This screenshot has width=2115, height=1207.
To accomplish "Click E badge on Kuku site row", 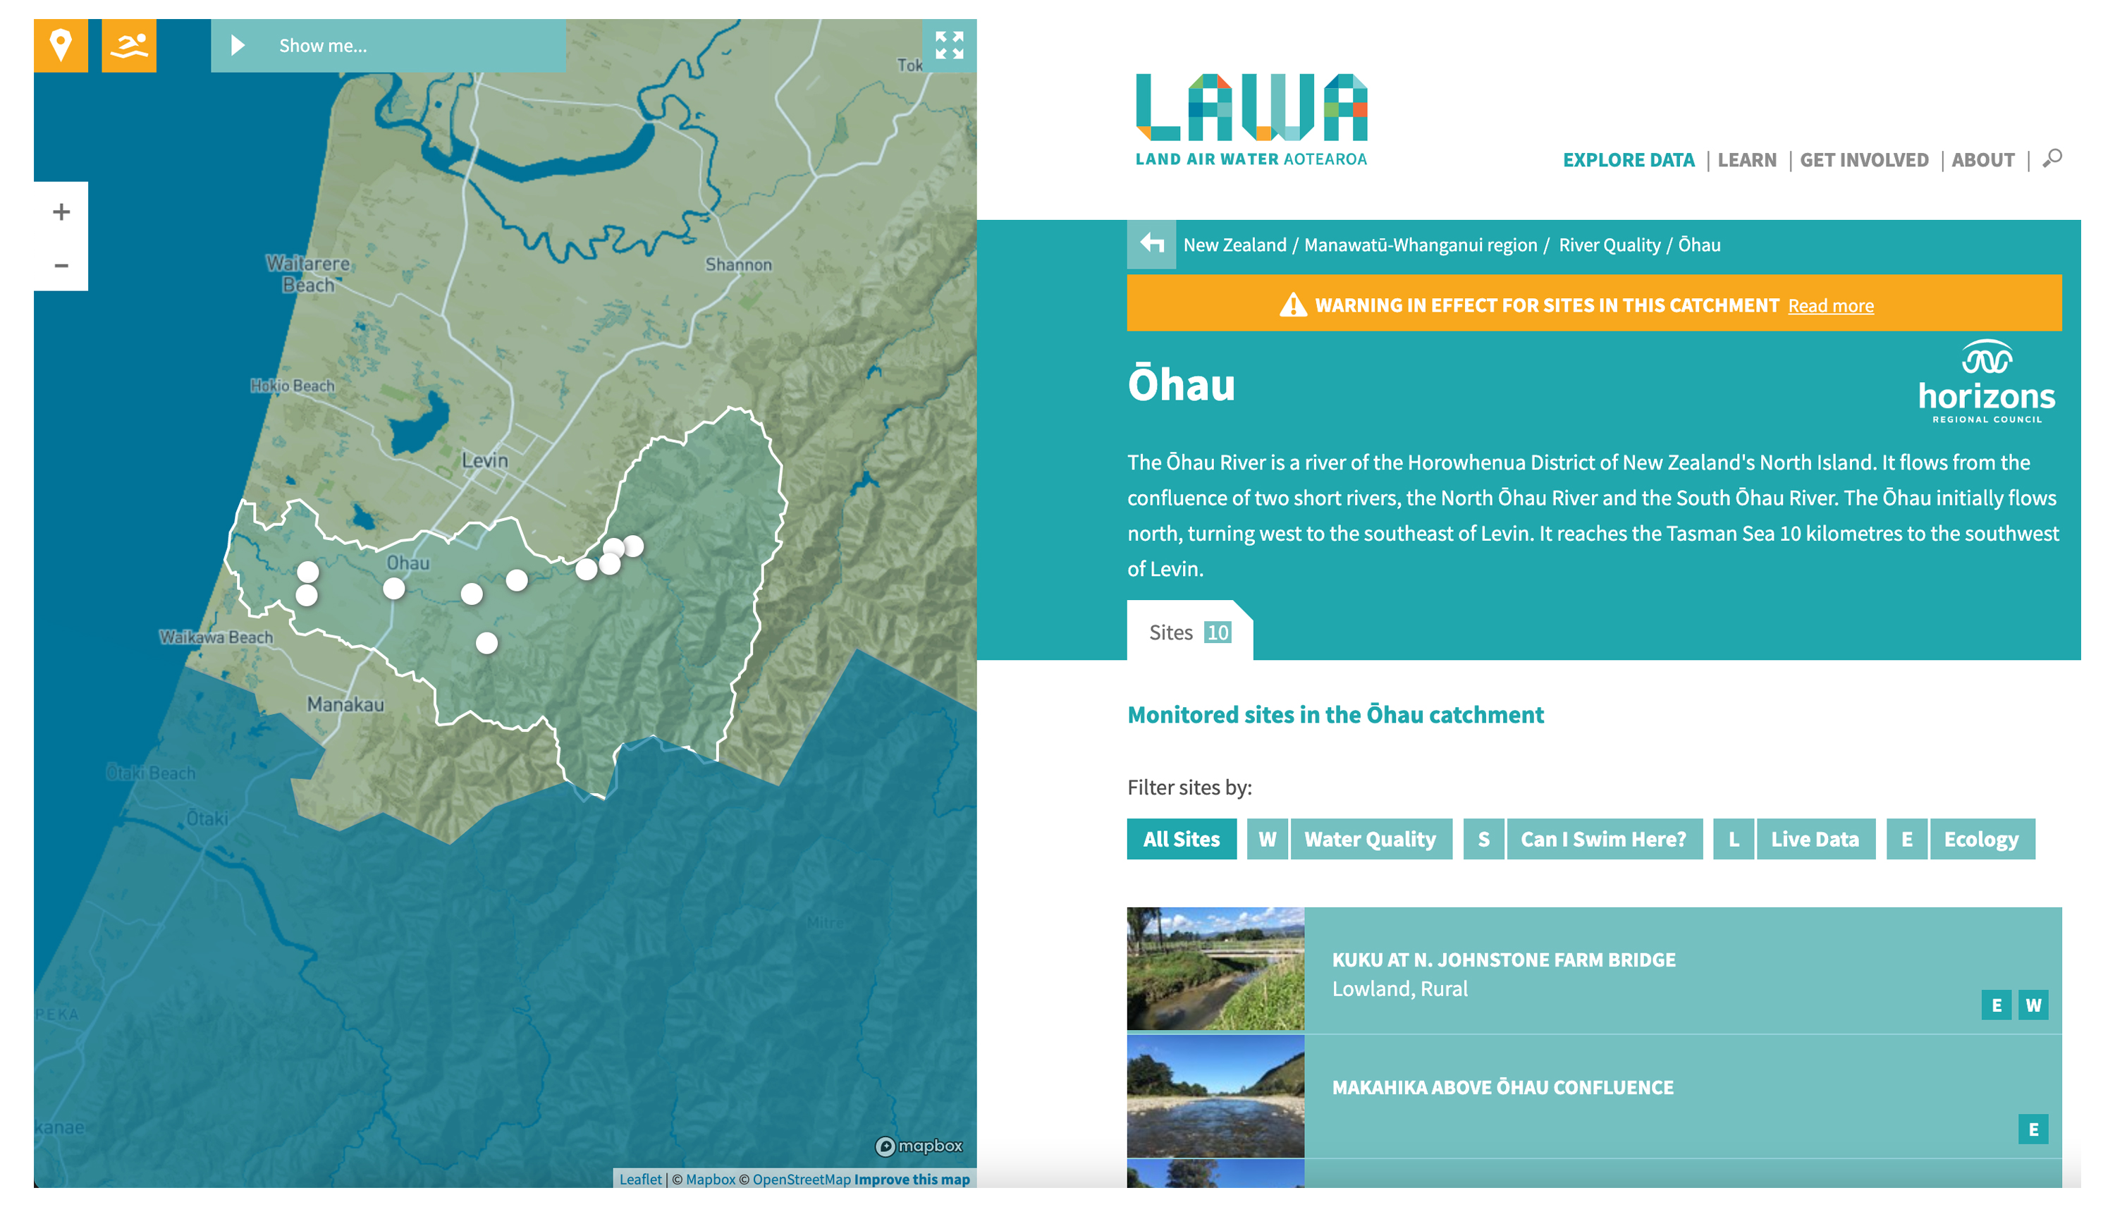I will point(1996,1005).
